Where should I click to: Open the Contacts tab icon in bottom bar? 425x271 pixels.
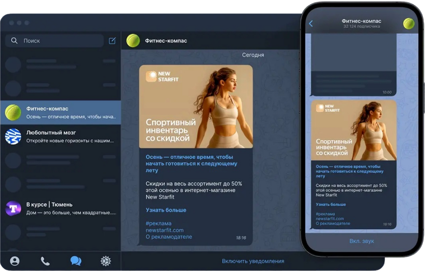[15, 261]
